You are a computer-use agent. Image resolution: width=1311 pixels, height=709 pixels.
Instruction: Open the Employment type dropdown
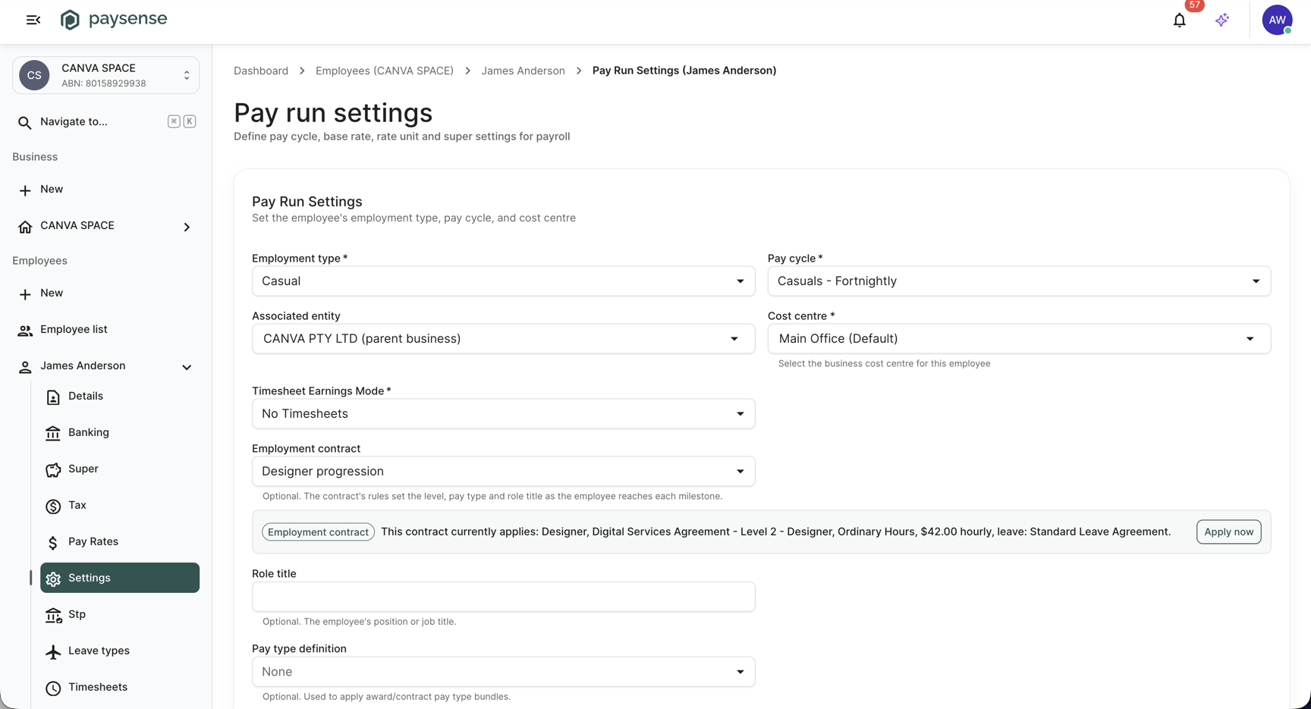[504, 281]
